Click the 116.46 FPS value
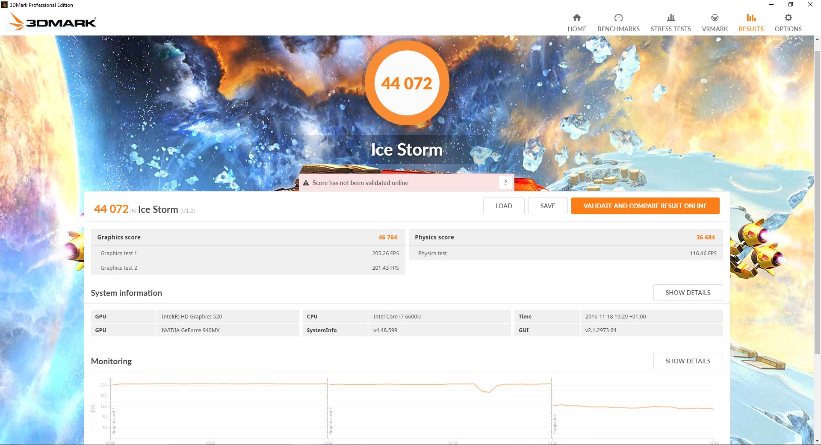 pyautogui.click(x=703, y=253)
